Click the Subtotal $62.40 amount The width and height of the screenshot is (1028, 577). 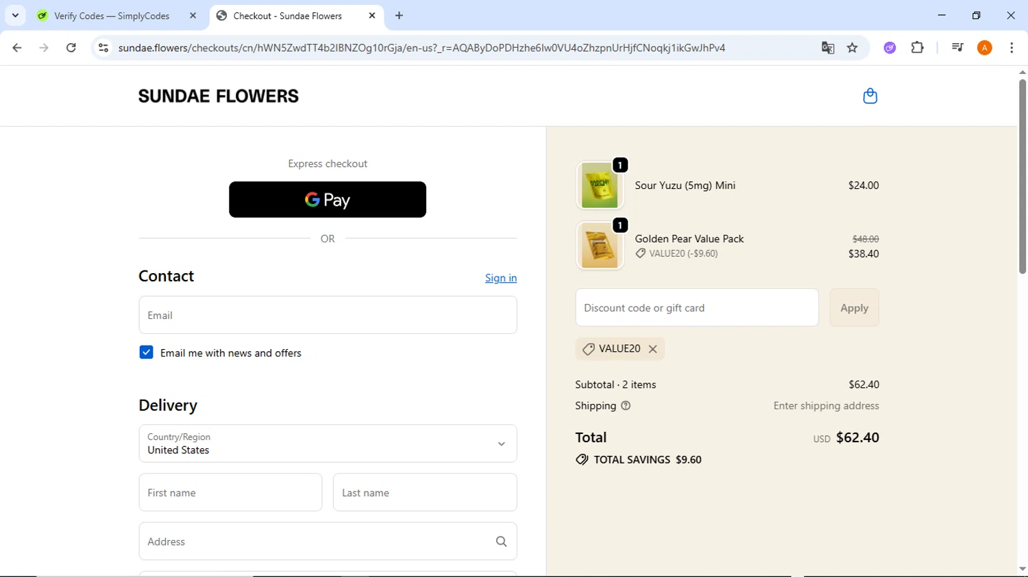pos(864,385)
